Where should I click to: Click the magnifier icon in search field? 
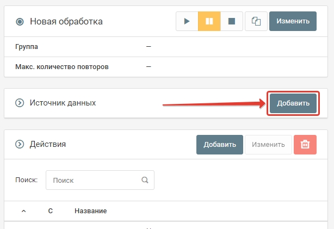point(145,180)
